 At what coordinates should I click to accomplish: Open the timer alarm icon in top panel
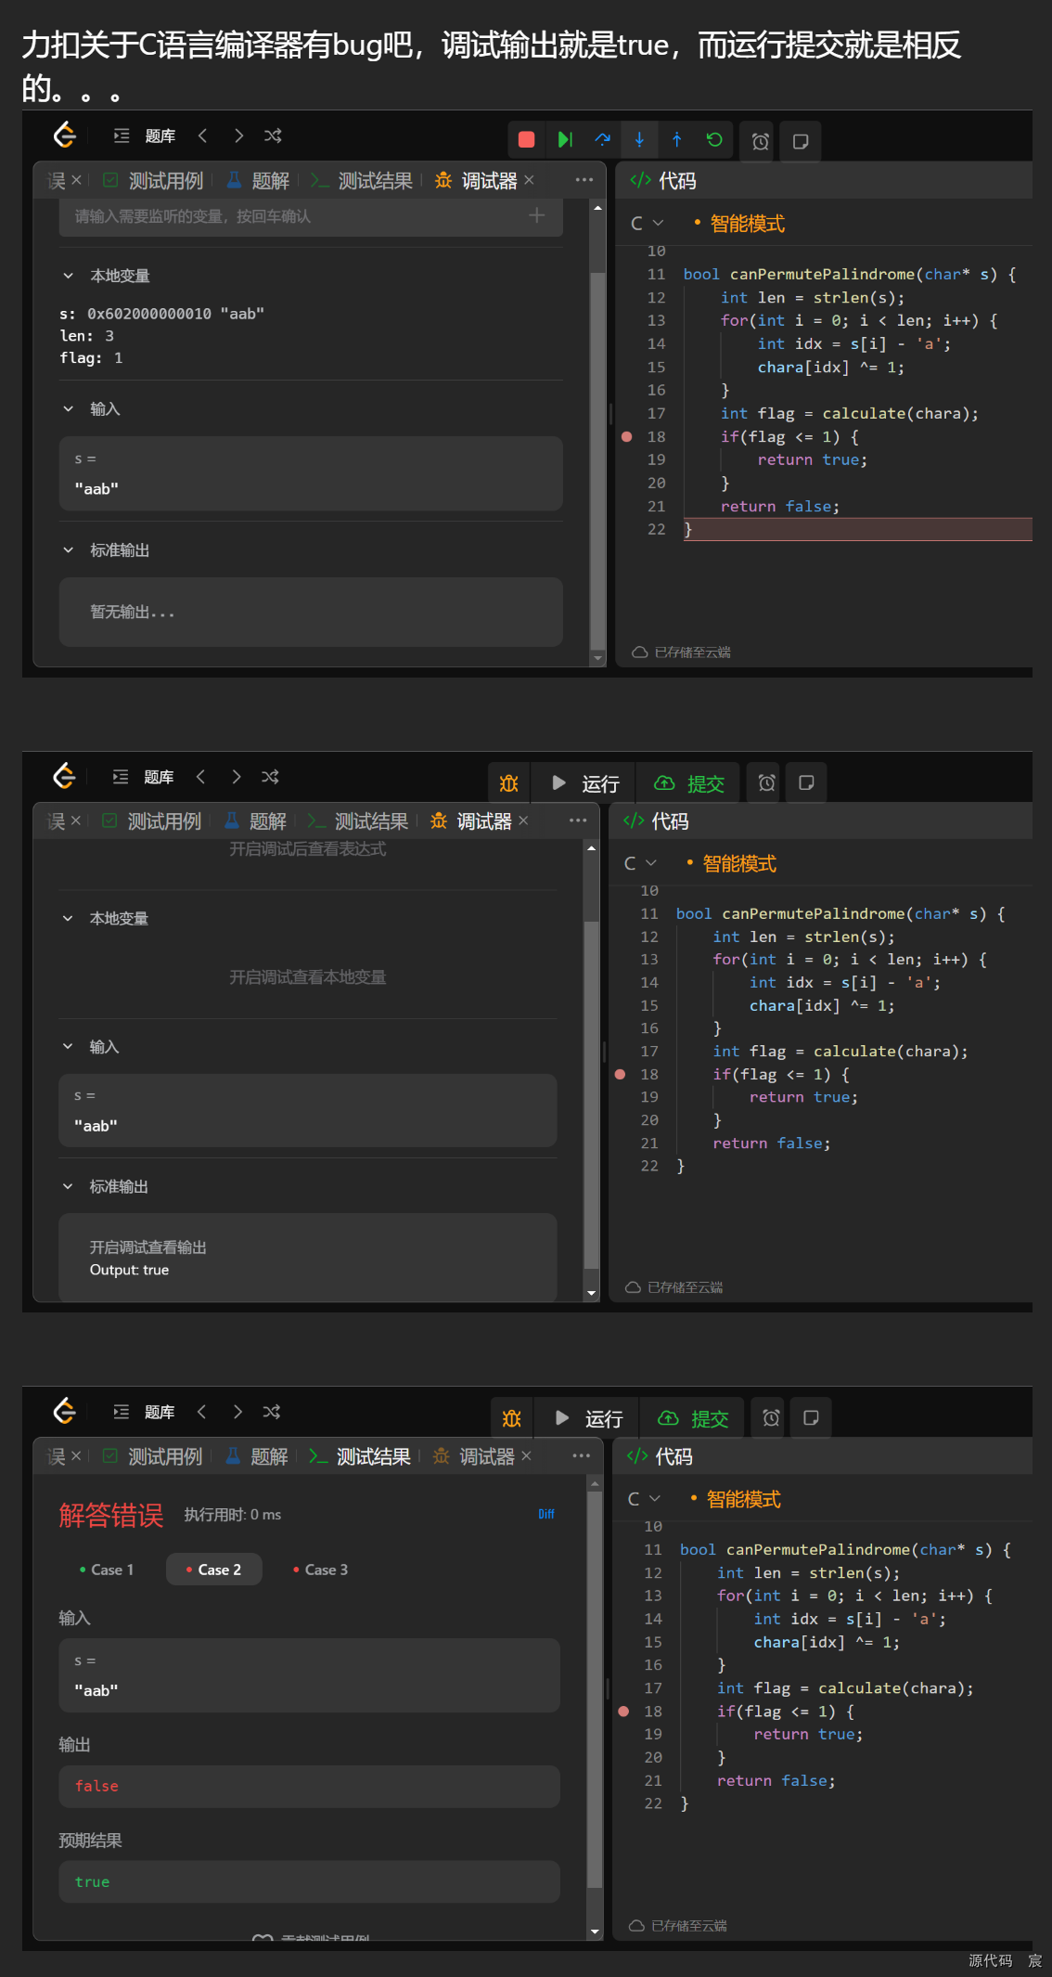[x=761, y=141]
